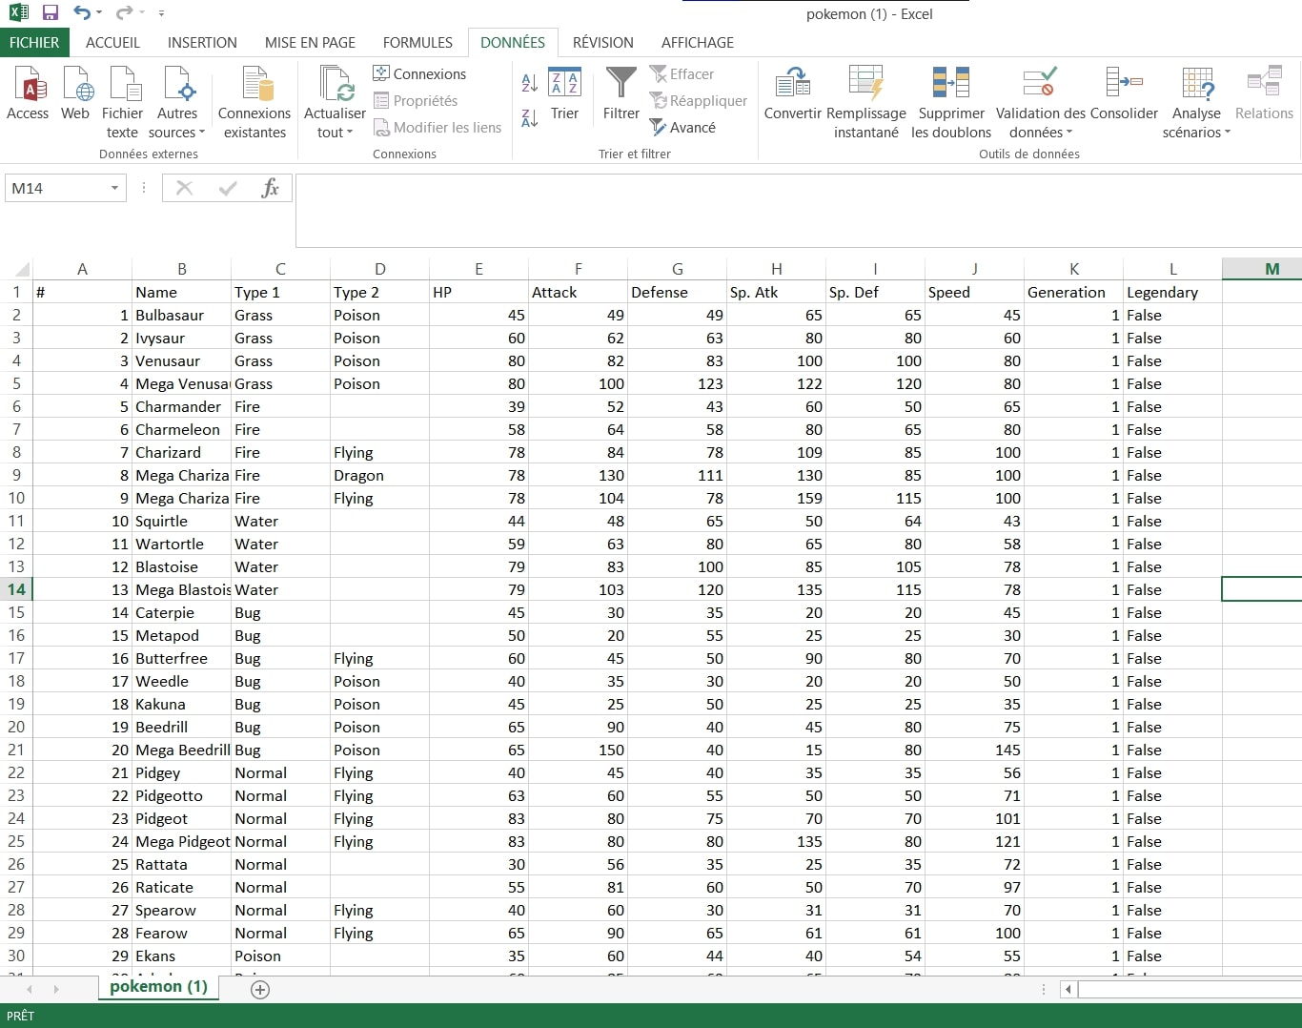The image size is (1302, 1028).
Task: Expand the Actualiser tout dropdown arrow
Action: tap(350, 133)
